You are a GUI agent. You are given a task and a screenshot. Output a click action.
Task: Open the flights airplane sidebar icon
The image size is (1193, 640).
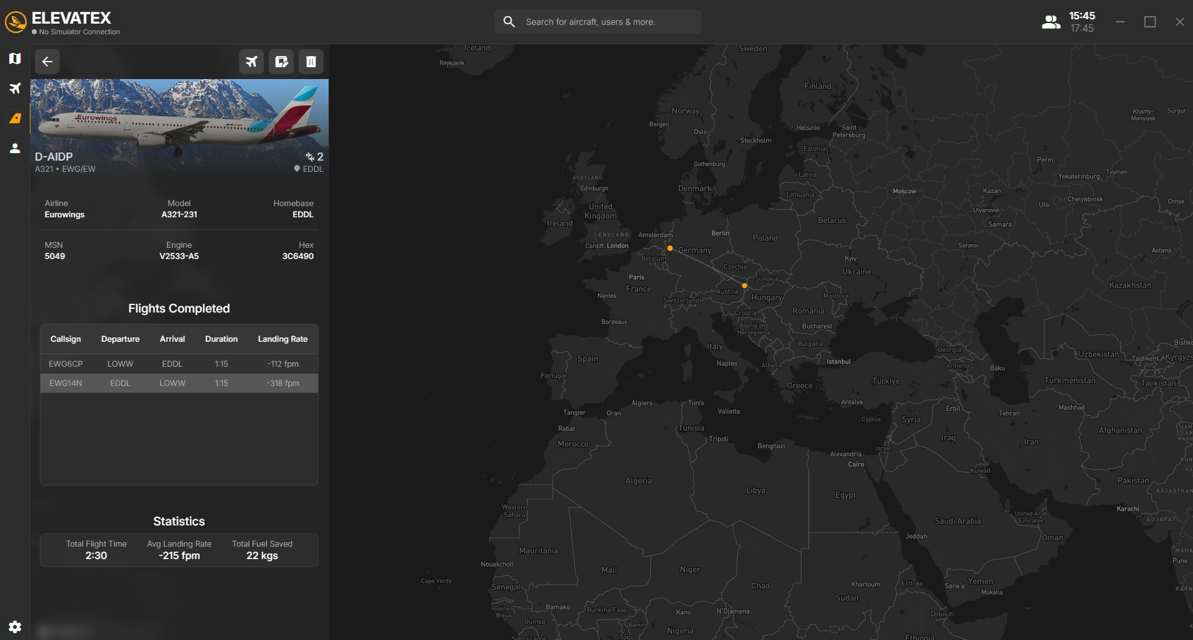[x=15, y=88]
